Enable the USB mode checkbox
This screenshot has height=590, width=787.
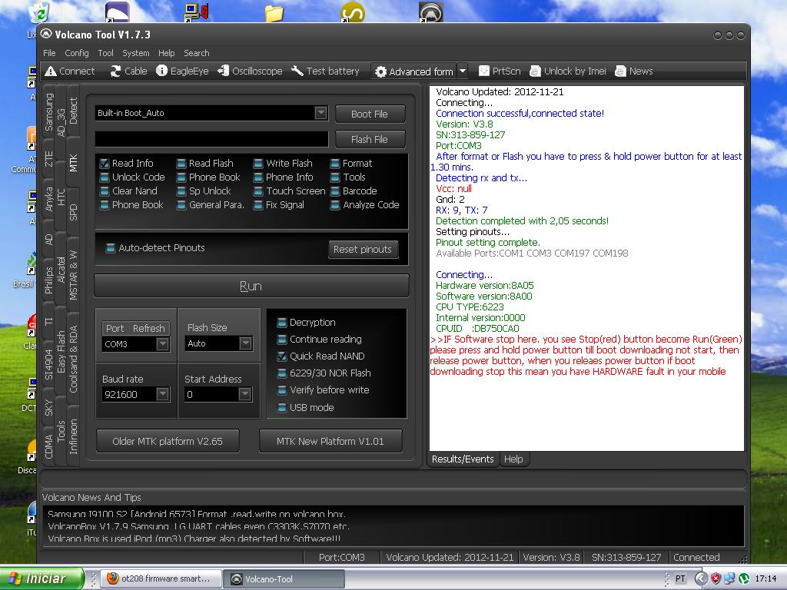coord(281,407)
